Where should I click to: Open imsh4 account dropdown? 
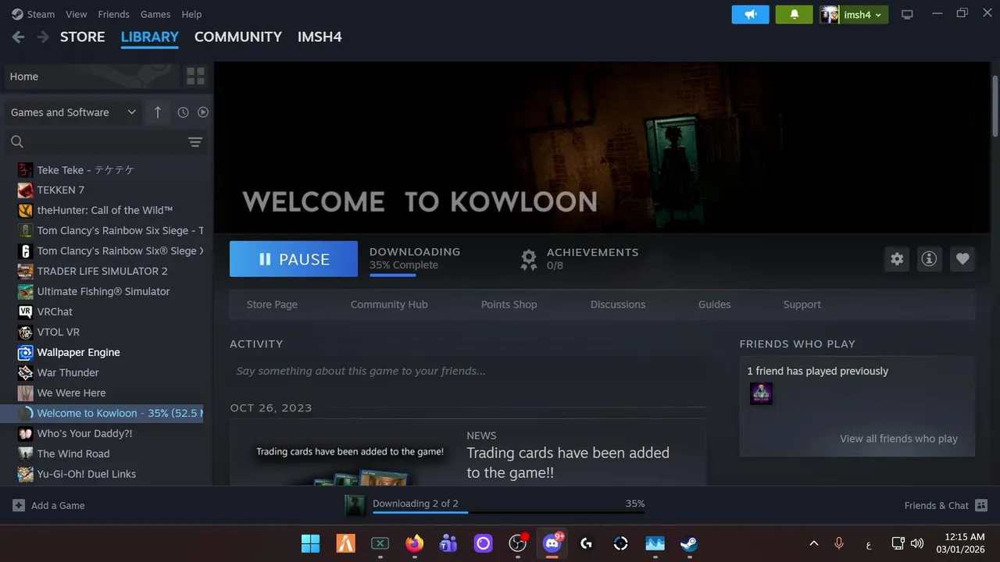pos(854,14)
